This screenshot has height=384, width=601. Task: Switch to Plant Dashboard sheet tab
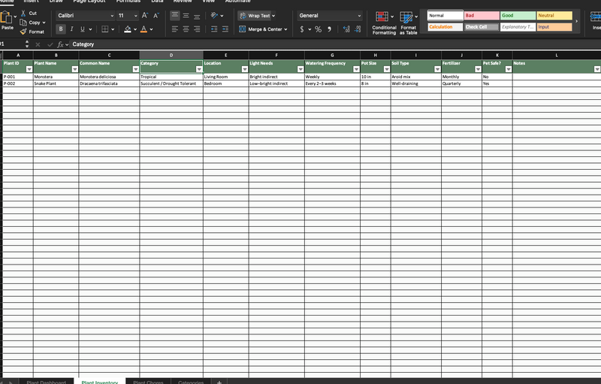point(47,382)
